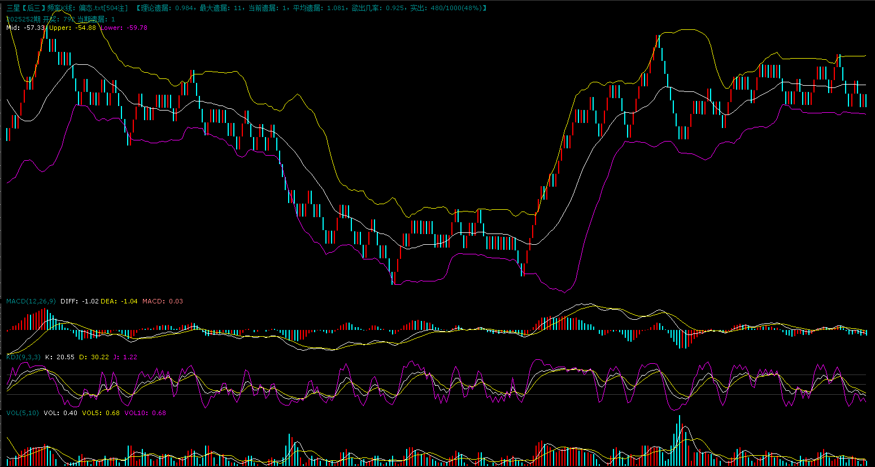
Task: Click the tallest cyan volume bar
Action: tap(679, 440)
